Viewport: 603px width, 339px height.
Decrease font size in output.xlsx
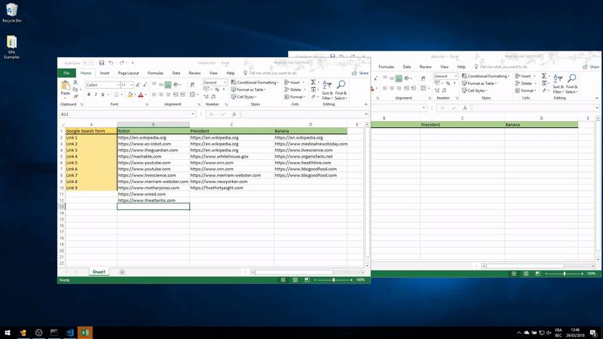[x=145, y=85]
